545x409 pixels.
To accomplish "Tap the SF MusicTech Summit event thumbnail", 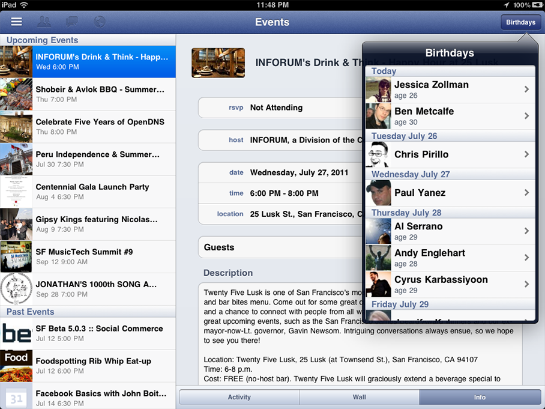I will tap(16, 256).
